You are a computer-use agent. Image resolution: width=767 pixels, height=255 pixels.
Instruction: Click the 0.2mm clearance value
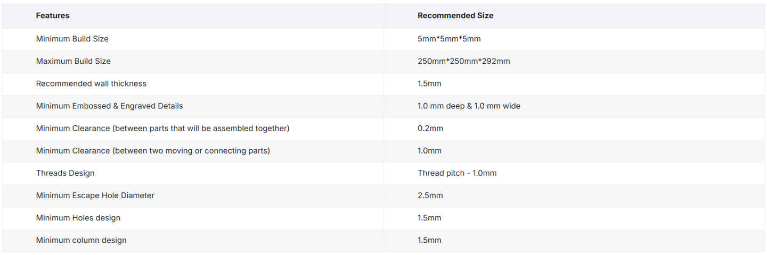coord(430,128)
